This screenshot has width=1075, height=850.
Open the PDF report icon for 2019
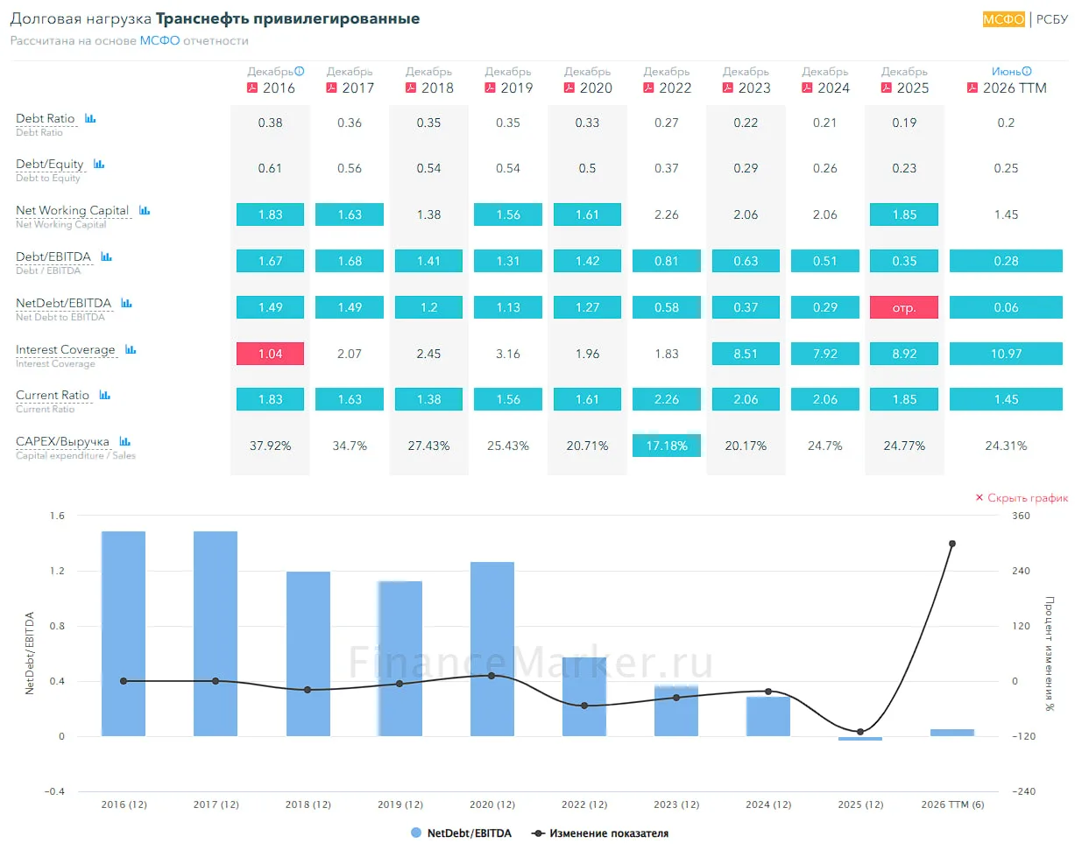490,88
